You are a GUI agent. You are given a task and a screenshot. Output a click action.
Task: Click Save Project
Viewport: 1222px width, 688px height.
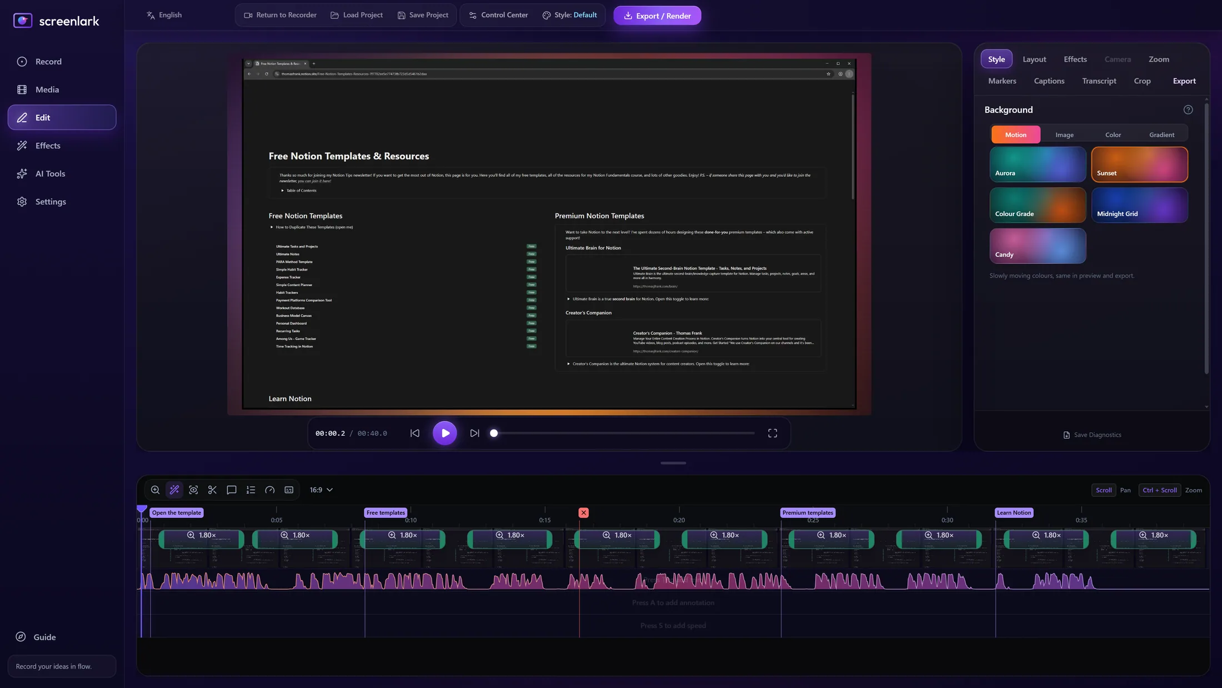coord(423,15)
